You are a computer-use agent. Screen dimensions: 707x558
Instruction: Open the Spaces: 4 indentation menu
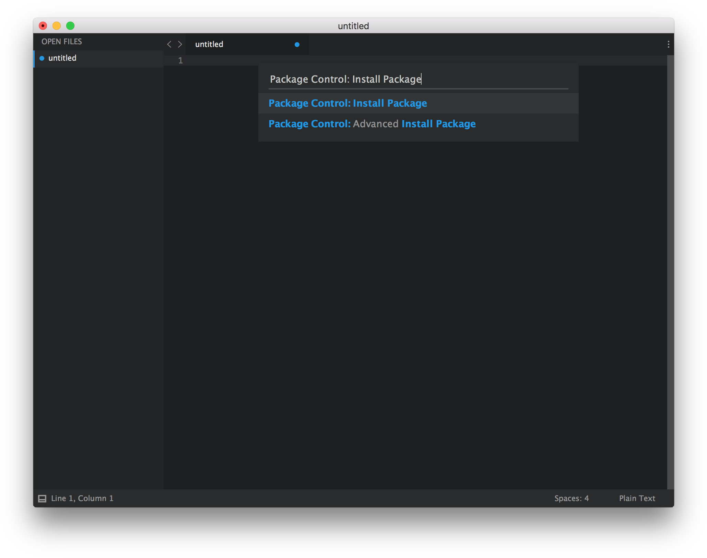[572, 498]
